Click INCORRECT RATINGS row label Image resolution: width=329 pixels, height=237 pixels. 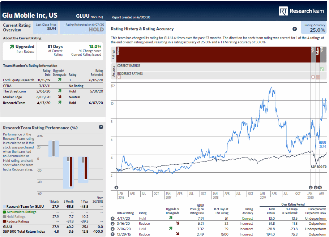pyautogui.click(x=130, y=74)
